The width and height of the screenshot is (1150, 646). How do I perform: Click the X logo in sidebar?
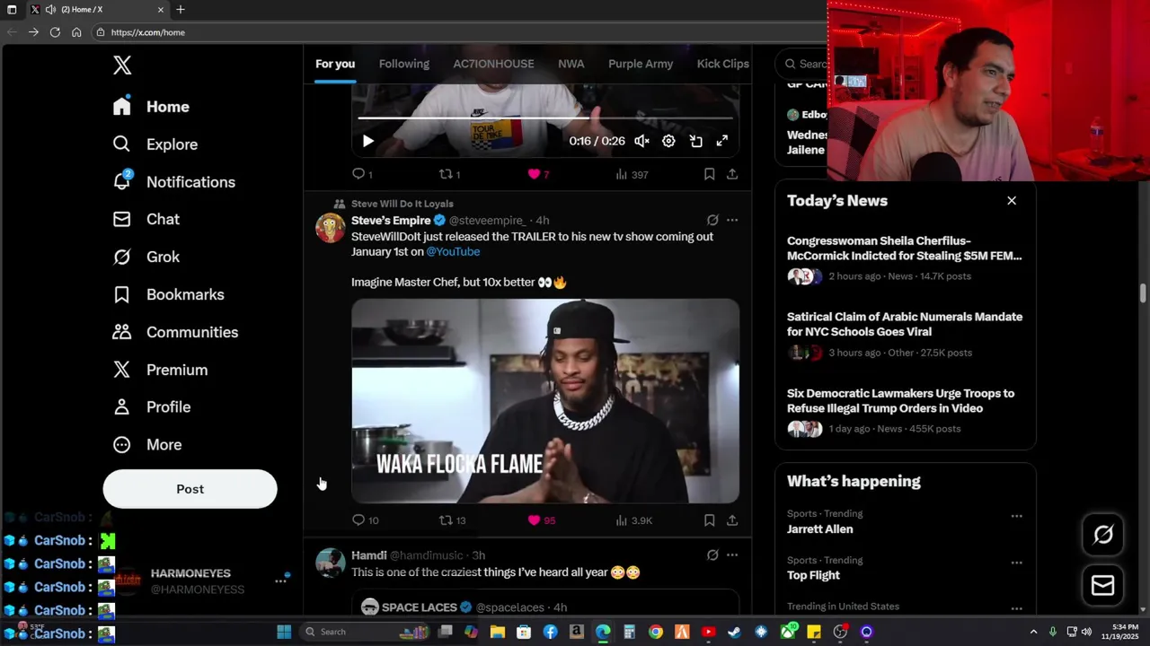click(122, 65)
